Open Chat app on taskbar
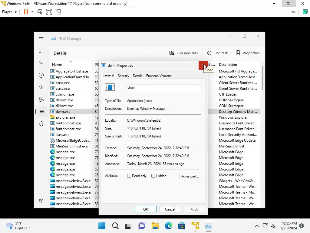 [142, 226]
